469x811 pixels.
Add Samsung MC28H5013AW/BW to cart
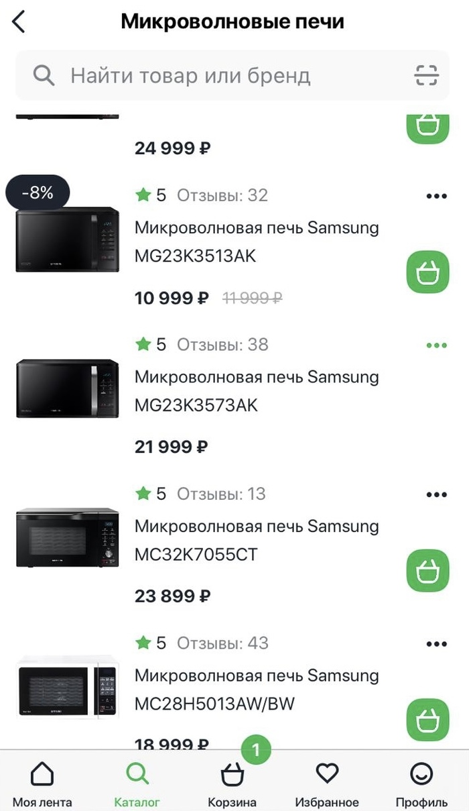pos(427,719)
